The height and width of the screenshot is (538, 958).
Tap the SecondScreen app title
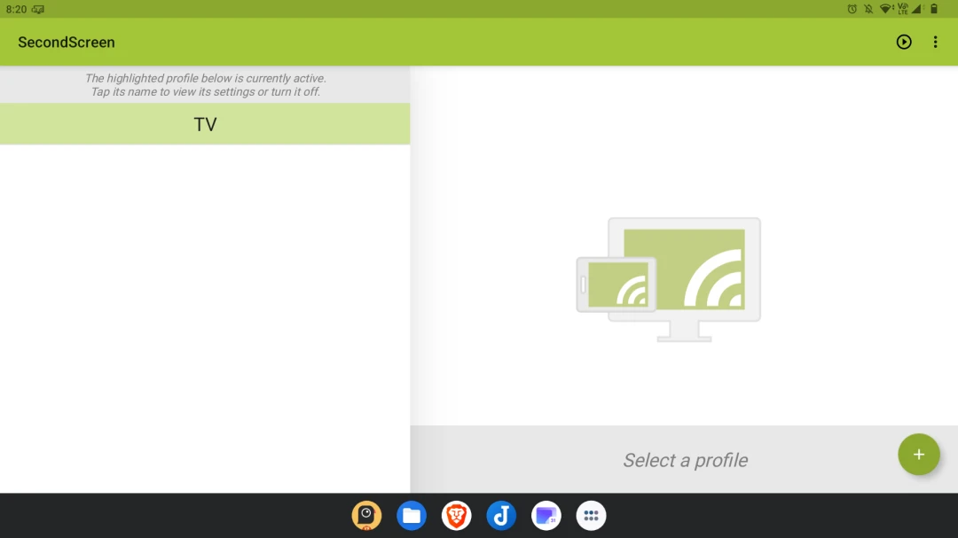tap(67, 42)
